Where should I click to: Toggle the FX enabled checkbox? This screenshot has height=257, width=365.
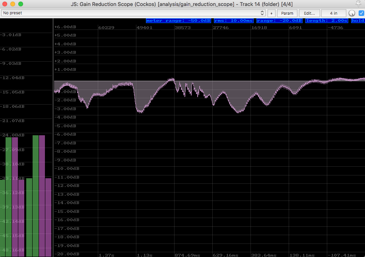click(361, 13)
